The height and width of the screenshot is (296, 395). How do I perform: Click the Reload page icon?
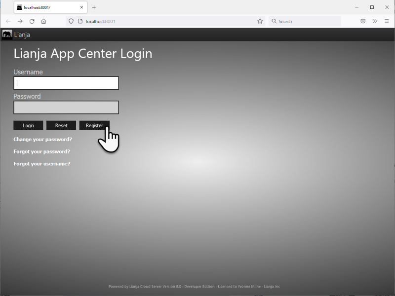32,21
